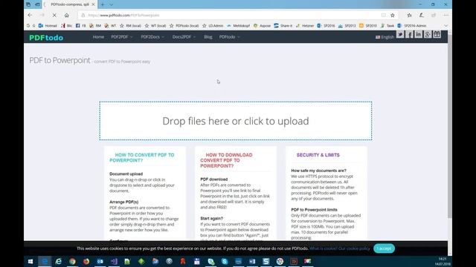
Task: Open Word from the taskbar
Action: pyautogui.click(x=252, y=261)
